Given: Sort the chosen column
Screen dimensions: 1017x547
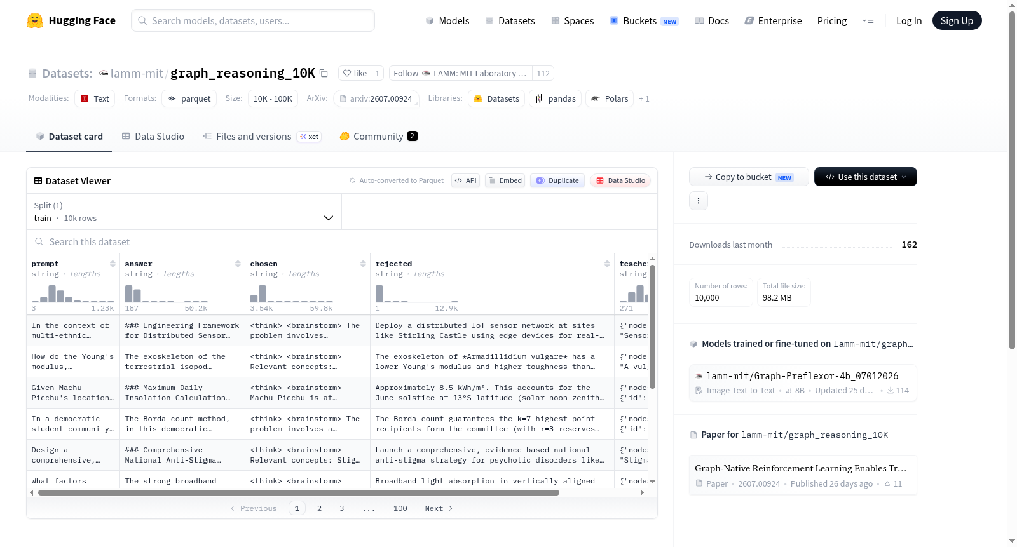Looking at the screenshot, I should tap(363, 264).
